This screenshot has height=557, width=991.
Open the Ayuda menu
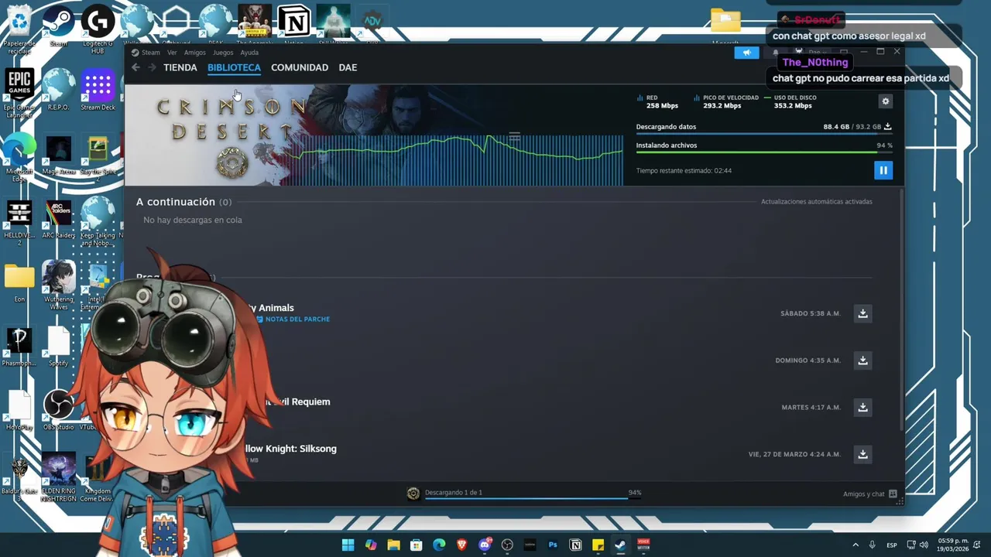tap(249, 53)
